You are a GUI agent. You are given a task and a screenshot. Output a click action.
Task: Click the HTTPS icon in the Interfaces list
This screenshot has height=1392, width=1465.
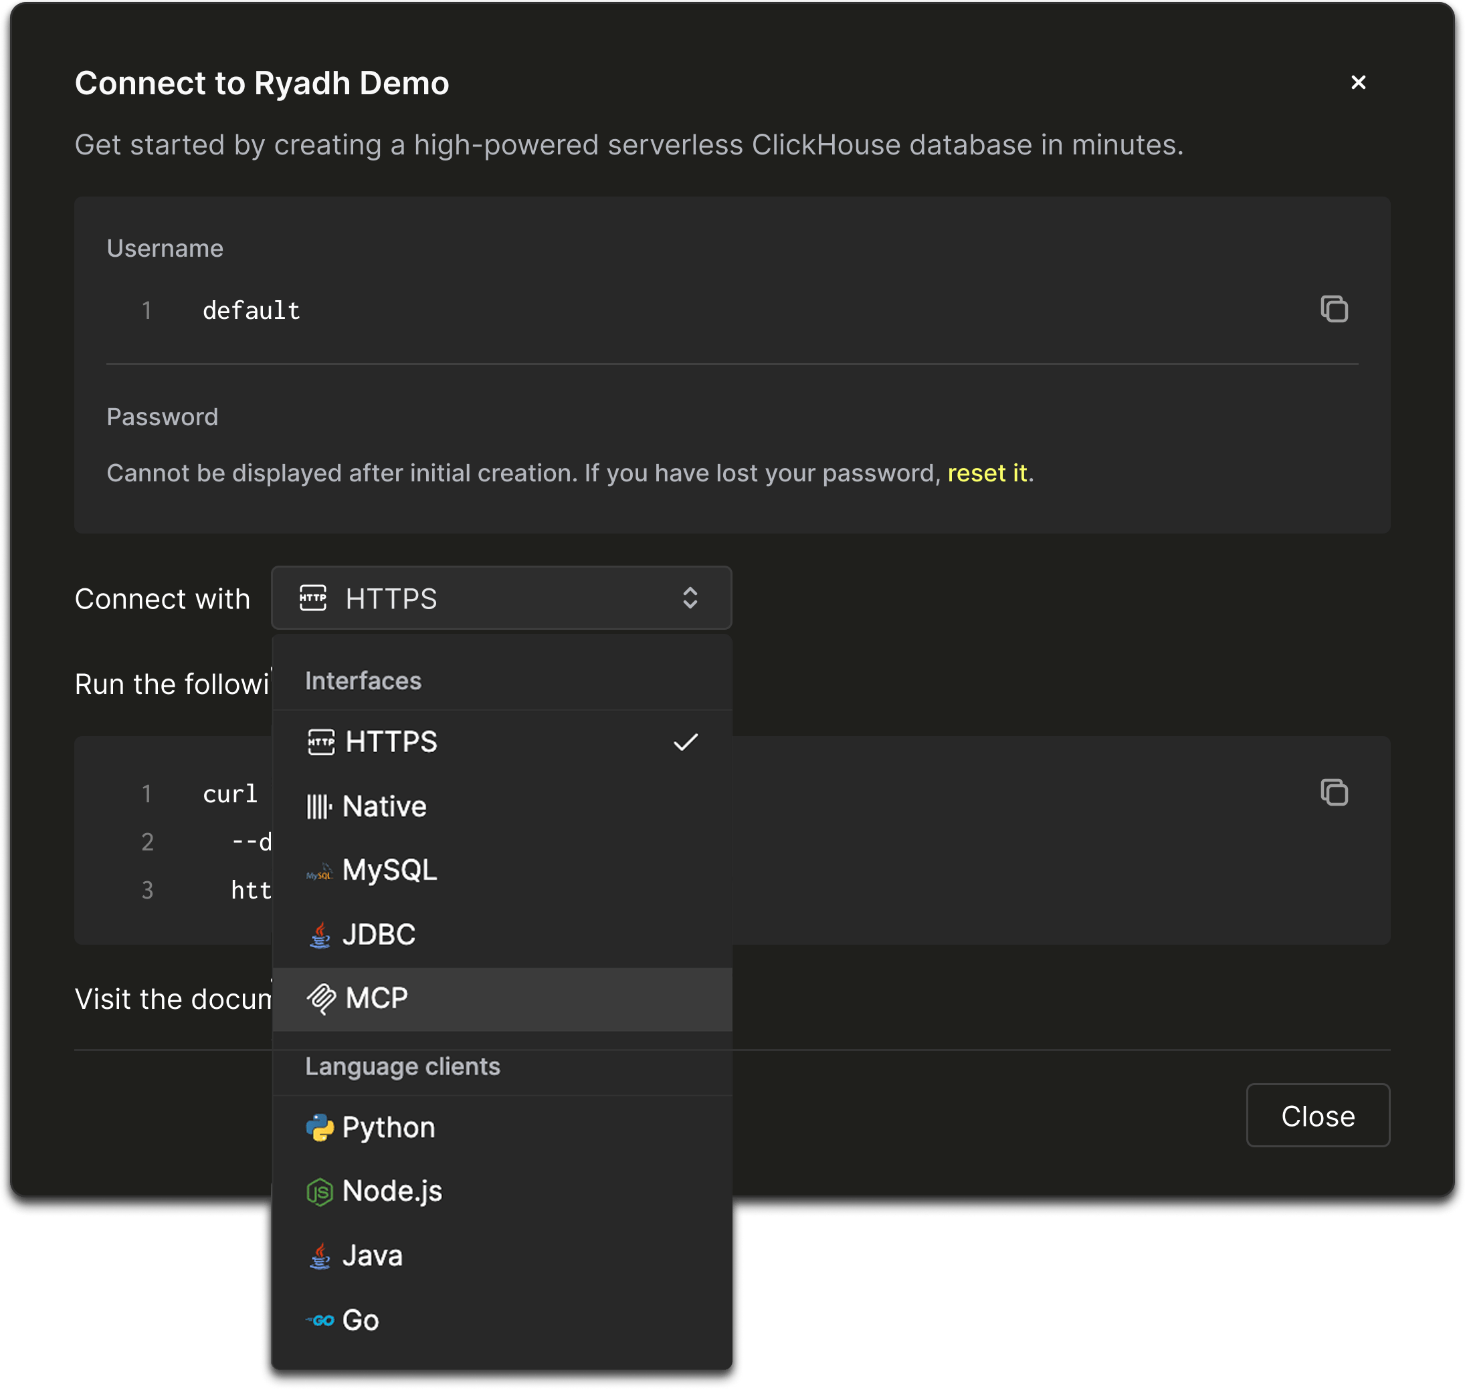click(321, 741)
